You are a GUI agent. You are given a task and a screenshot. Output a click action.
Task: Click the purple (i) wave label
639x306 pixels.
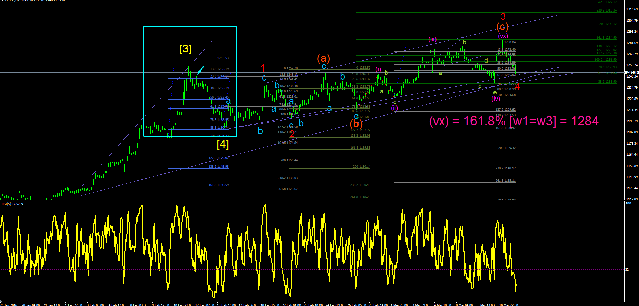point(378,69)
